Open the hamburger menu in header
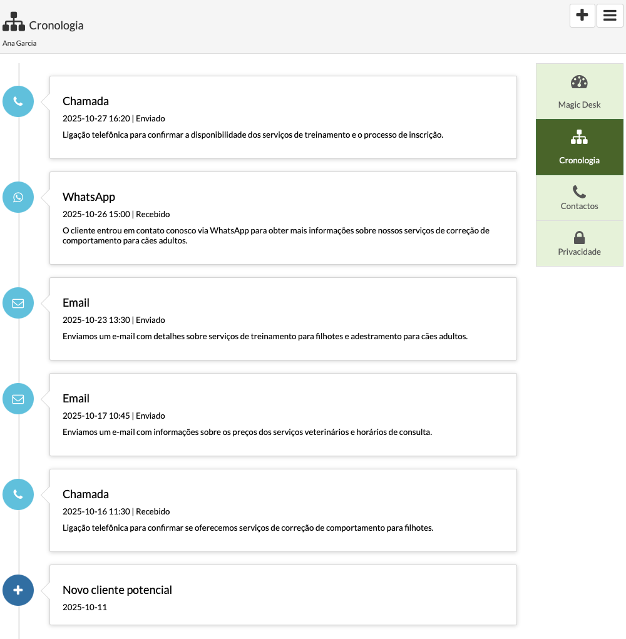The height and width of the screenshot is (639, 626). (x=610, y=16)
